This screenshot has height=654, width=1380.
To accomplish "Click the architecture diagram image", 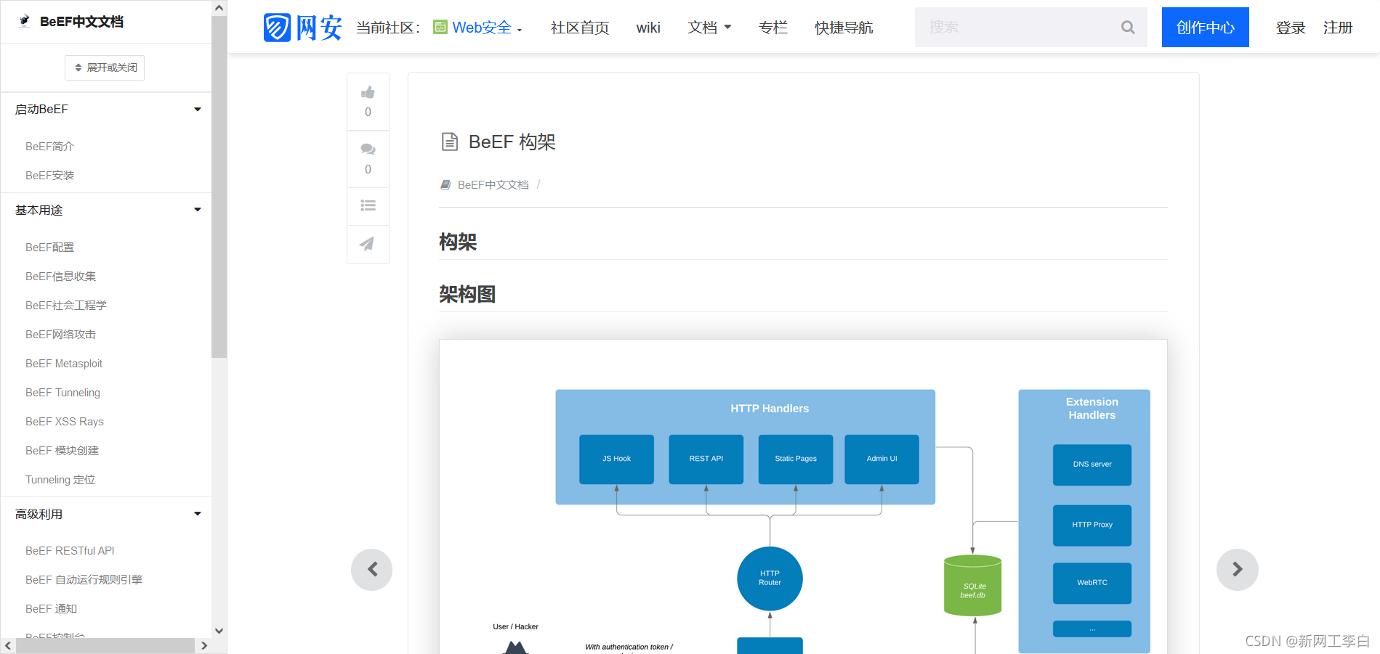I will pyautogui.click(x=803, y=496).
